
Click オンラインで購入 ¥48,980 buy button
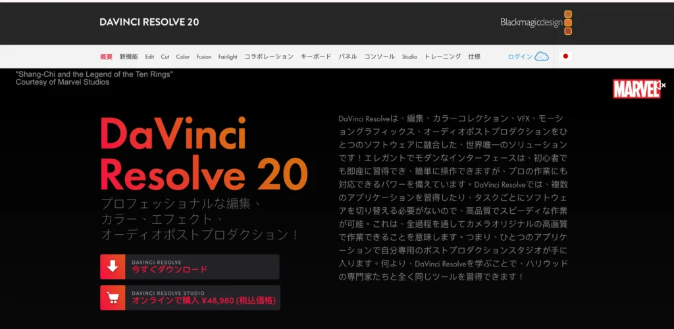click(x=190, y=297)
